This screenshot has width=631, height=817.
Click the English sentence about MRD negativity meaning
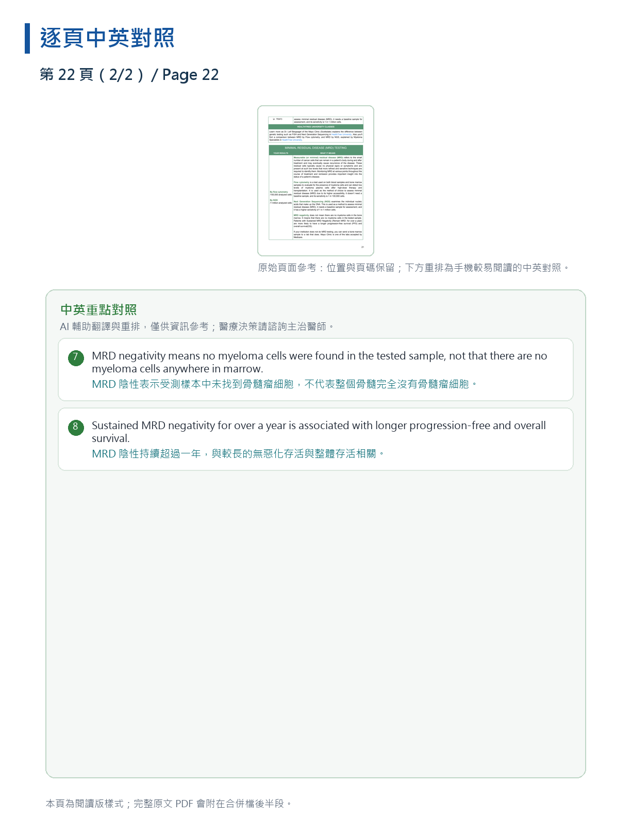coord(319,362)
